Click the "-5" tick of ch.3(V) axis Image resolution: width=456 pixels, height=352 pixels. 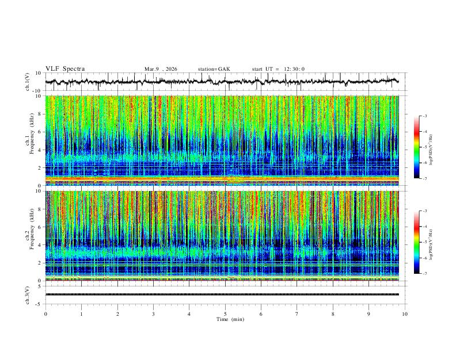(39, 304)
